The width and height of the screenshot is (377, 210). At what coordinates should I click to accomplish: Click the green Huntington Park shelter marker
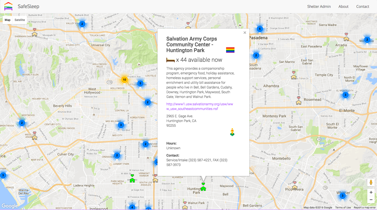203,187
